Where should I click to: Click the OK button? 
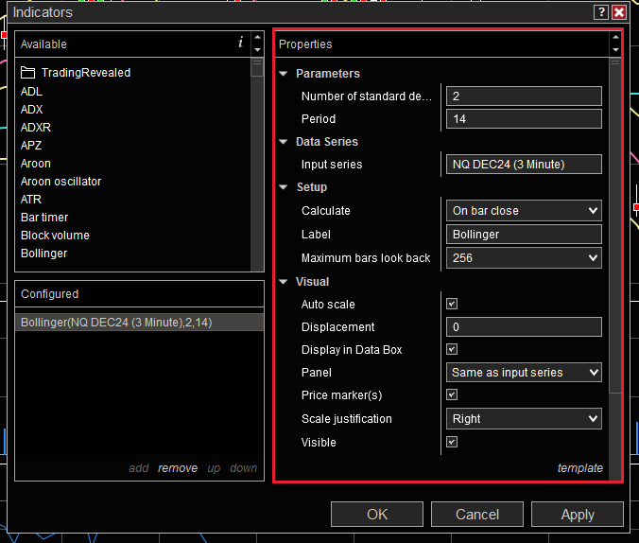point(377,515)
